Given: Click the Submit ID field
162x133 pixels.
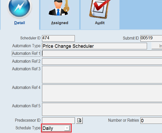Looking at the screenshot, I should pos(151,38).
